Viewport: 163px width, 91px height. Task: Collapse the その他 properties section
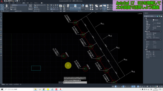(x=160, y=50)
